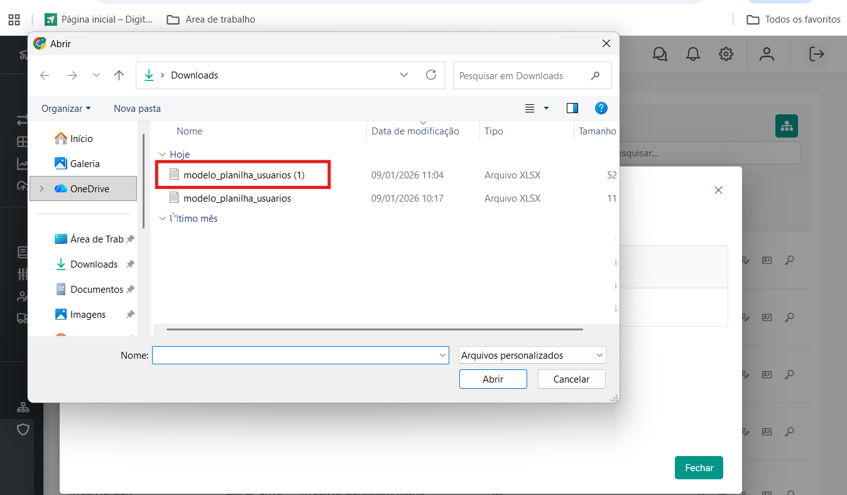
Task: Expand the OneDrive tree node
Action: [x=43, y=188]
